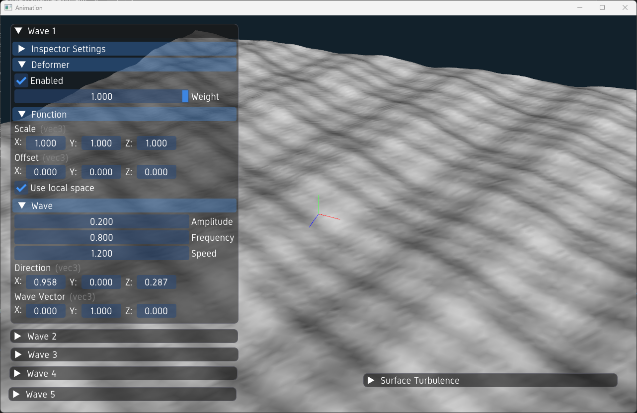Toggle the Use local space checkbox
The image size is (637, 413).
click(21, 188)
